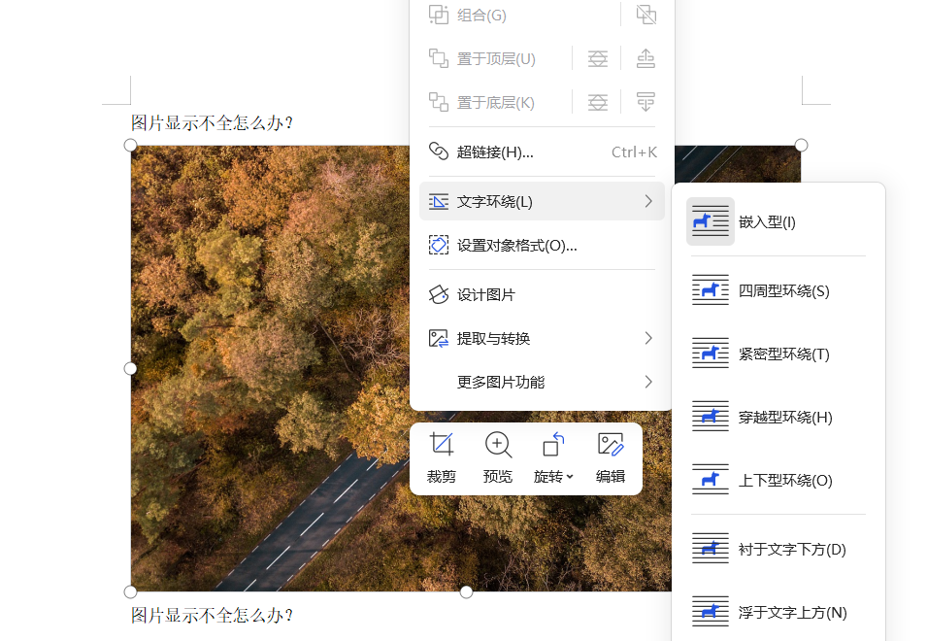Click the bottom-center image resize handle

[x=466, y=590]
